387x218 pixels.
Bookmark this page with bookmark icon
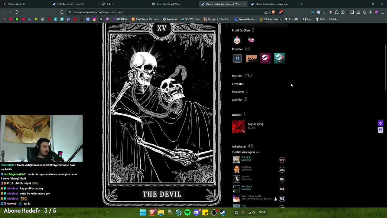click(62, 12)
